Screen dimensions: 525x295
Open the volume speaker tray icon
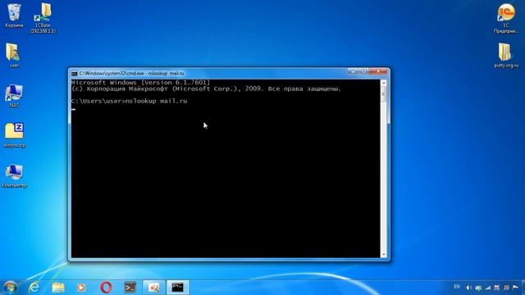click(x=468, y=288)
